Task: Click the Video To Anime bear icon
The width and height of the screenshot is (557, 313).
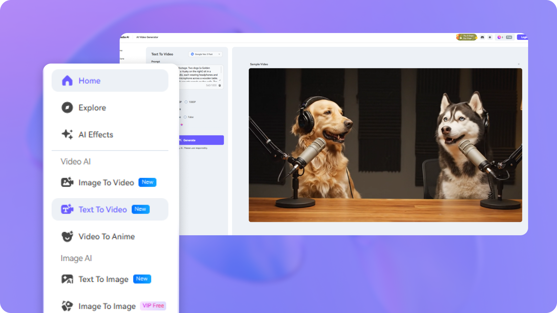Action: (67, 236)
